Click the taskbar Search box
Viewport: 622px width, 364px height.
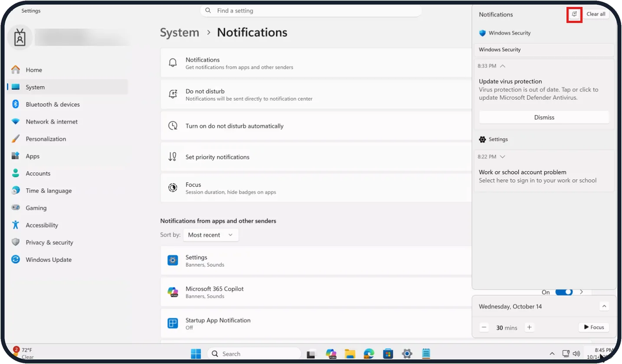coord(254,354)
